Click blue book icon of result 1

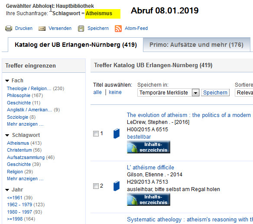click(x=117, y=133)
